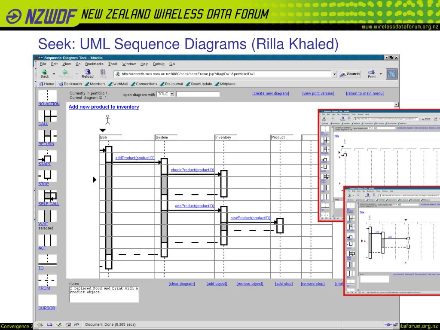
Task: Click the Inventory object name field
Action: [226, 137]
